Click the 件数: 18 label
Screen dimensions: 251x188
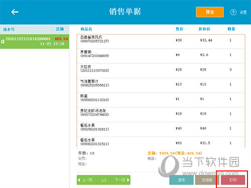pyautogui.click(x=86, y=153)
